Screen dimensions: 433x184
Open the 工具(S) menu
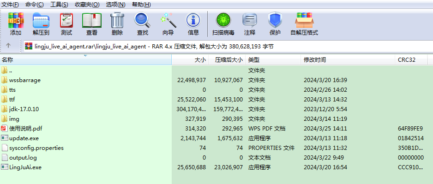60,5
